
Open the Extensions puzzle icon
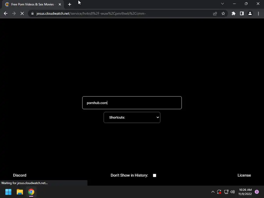[x=234, y=13]
